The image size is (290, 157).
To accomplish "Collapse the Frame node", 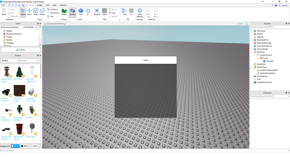I will [x=257, y=58].
